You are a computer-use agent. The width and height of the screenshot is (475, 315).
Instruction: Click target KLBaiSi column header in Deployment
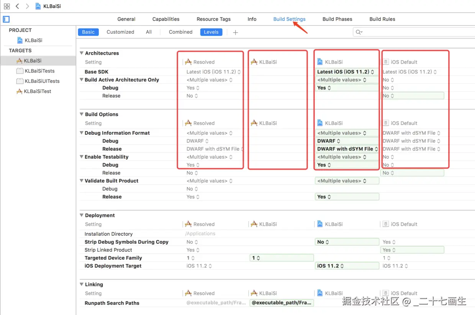click(x=264, y=224)
